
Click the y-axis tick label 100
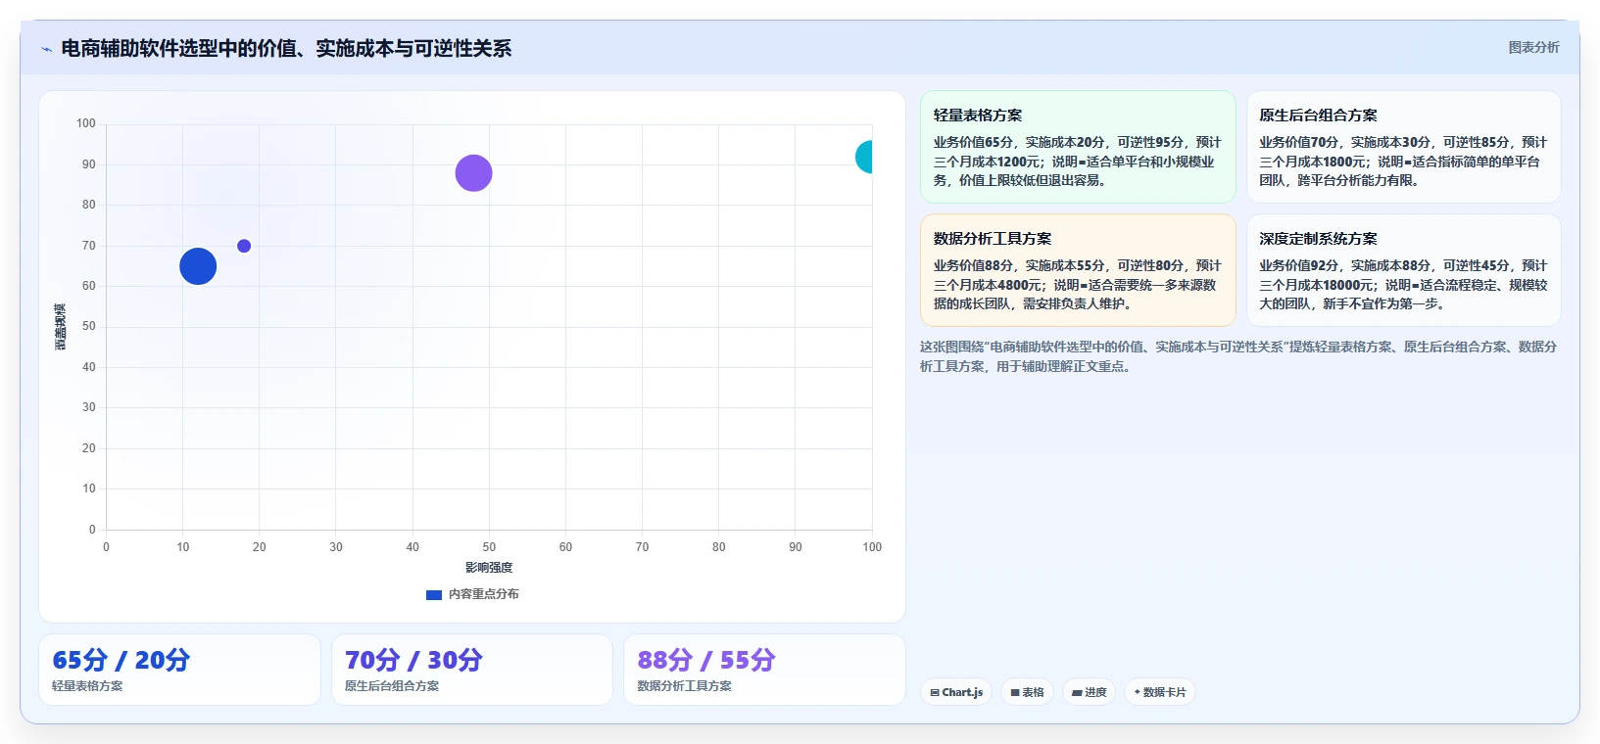tap(86, 123)
